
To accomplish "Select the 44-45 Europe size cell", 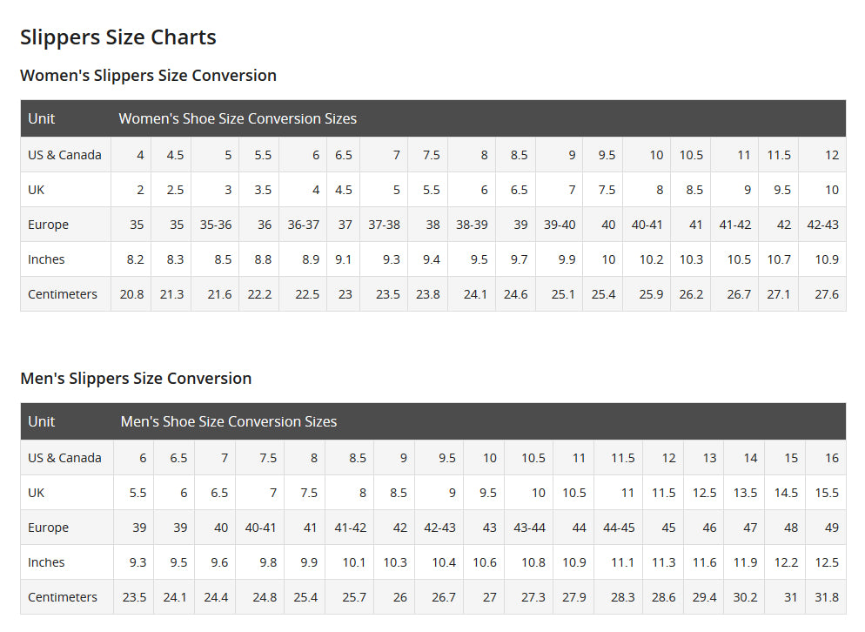I will [619, 528].
